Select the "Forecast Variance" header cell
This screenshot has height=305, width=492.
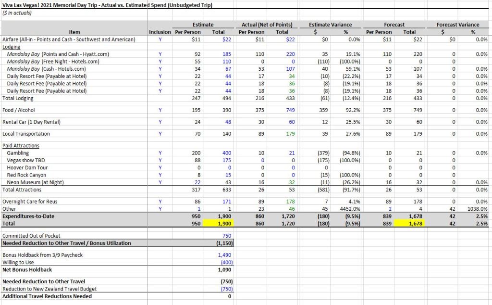458,25
